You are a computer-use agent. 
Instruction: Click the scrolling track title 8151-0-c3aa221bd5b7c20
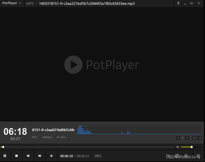click(x=53, y=130)
